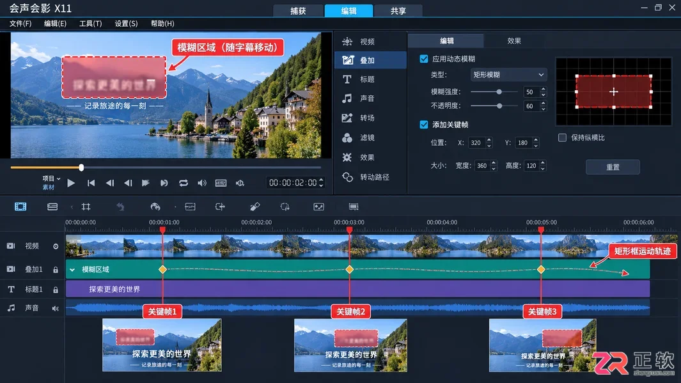The width and height of the screenshot is (681, 383).
Task: Toggle repeat playback icon
Action: click(184, 184)
